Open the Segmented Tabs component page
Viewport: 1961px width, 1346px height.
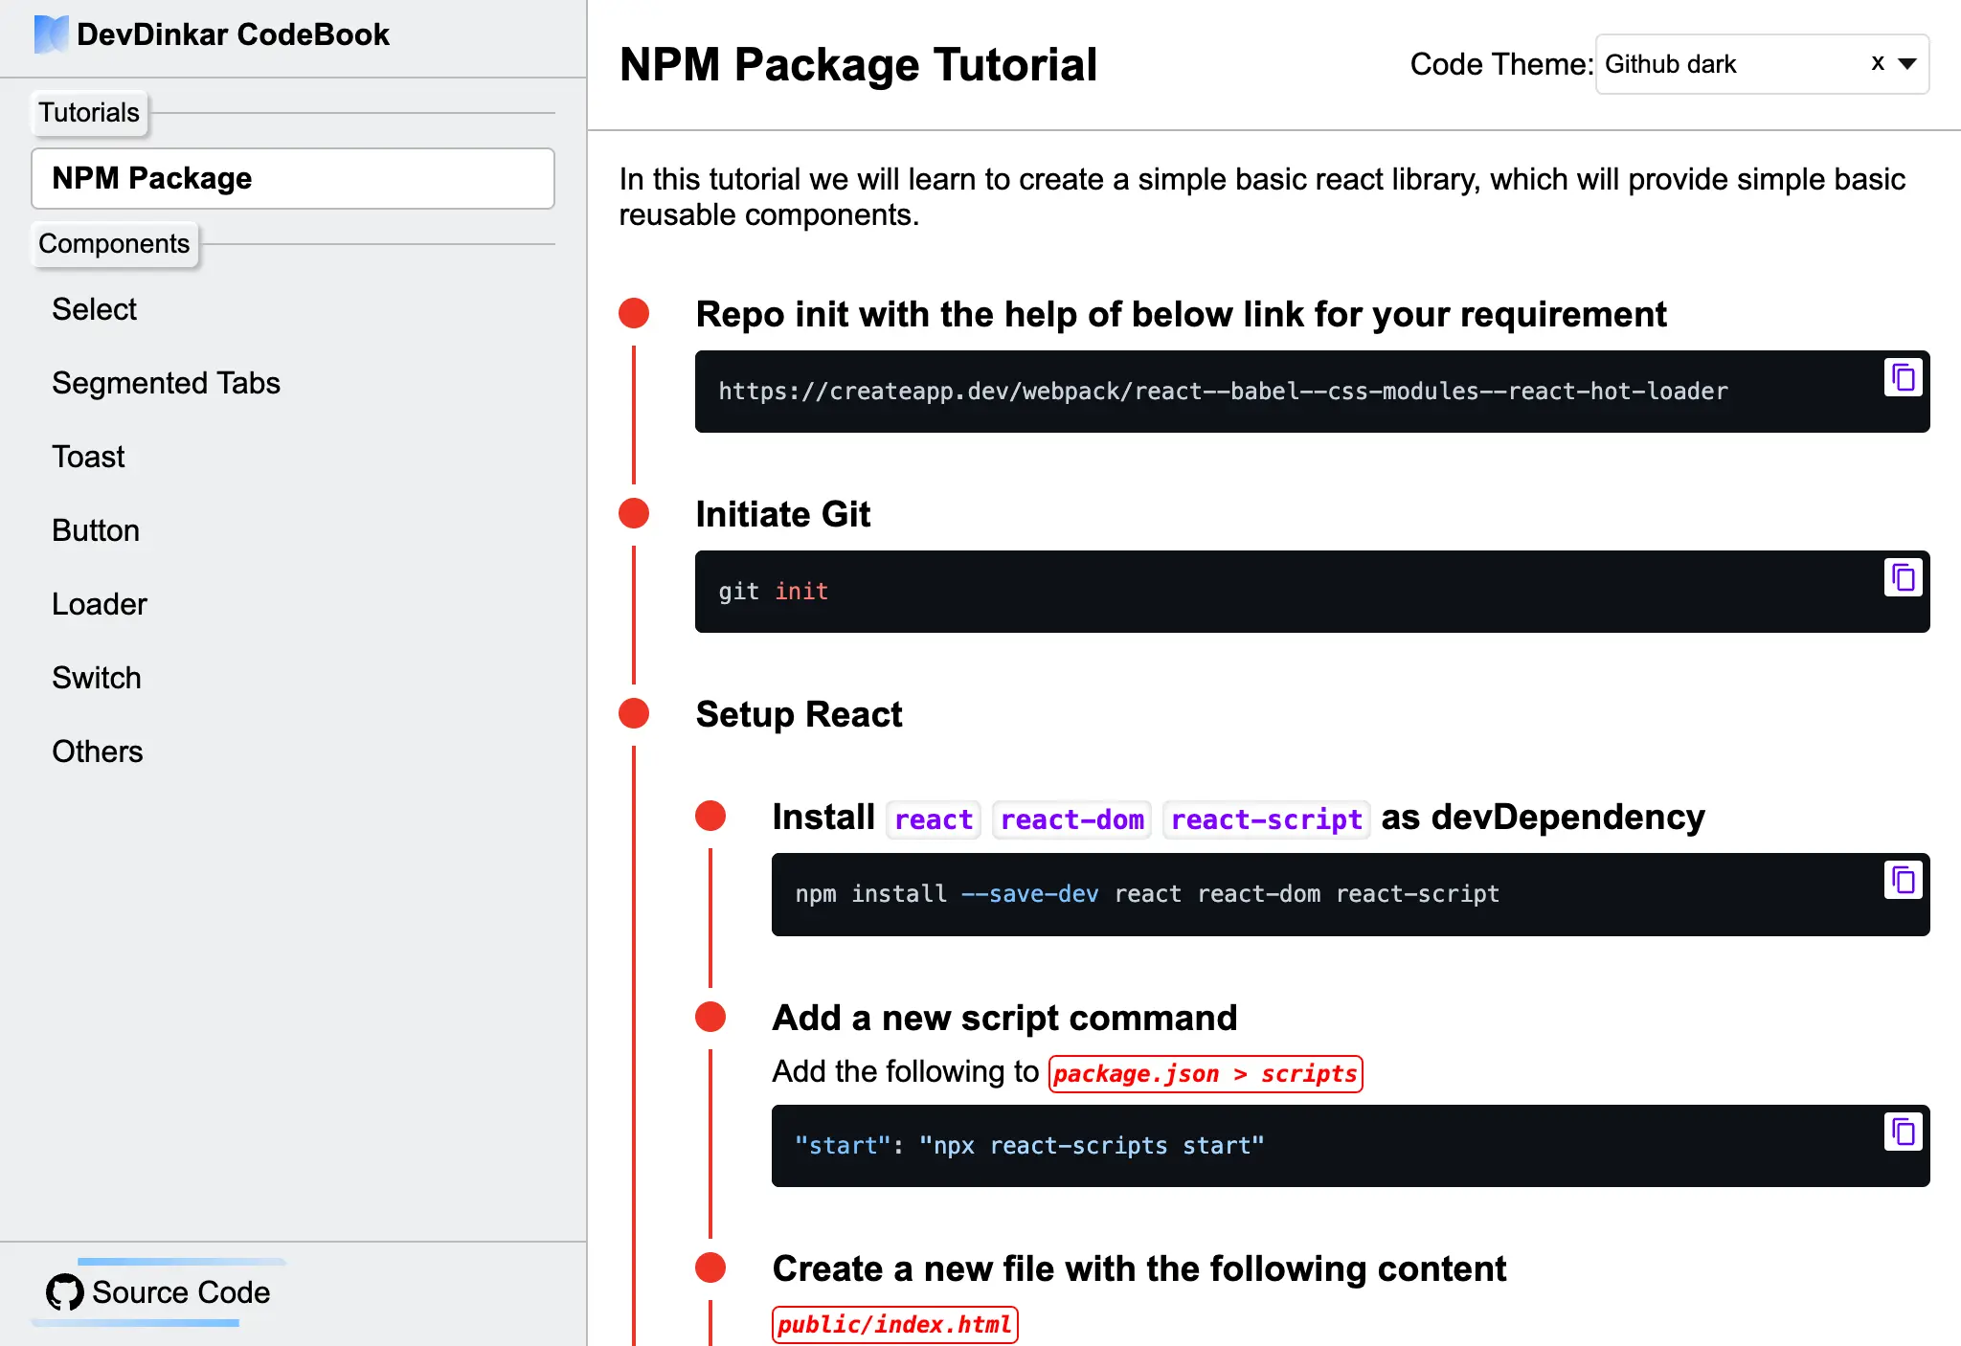pyautogui.click(x=166, y=383)
